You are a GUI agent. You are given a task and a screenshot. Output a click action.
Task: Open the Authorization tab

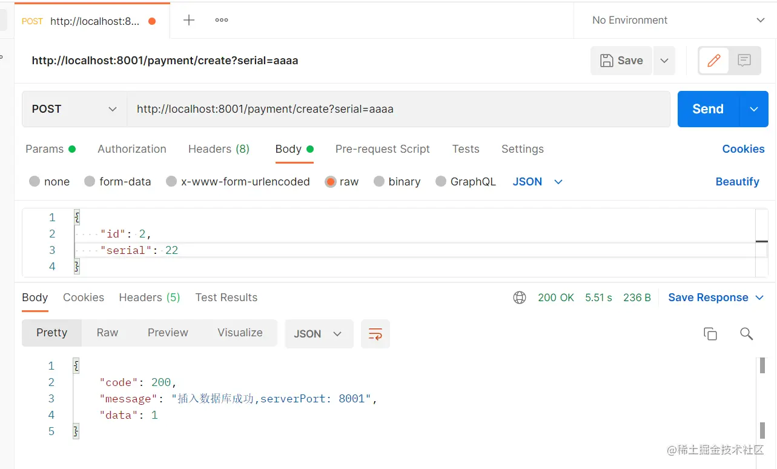tap(132, 149)
